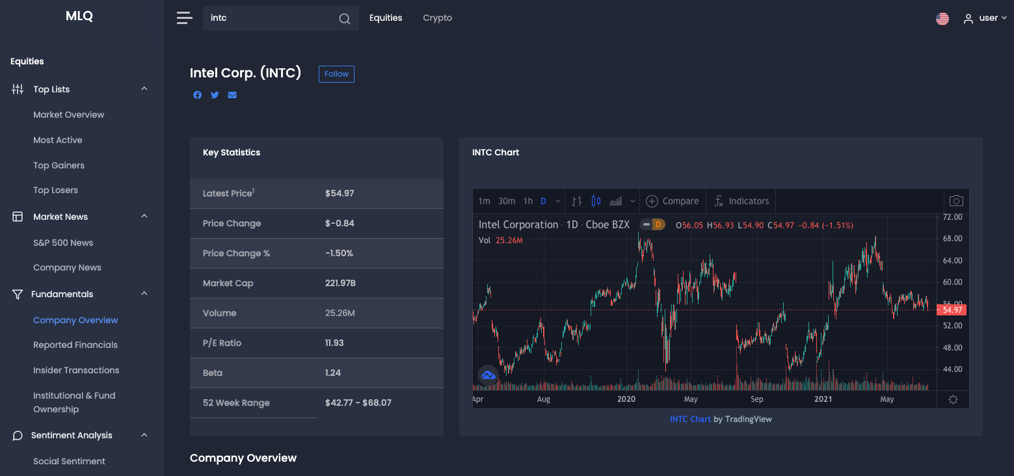Click the 54.97 current price label
This screenshot has height=476, width=1014.
951,310
